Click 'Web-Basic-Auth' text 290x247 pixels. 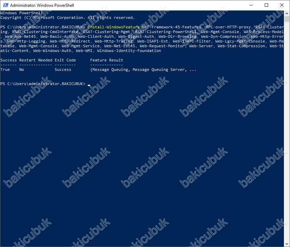(57, 36)
